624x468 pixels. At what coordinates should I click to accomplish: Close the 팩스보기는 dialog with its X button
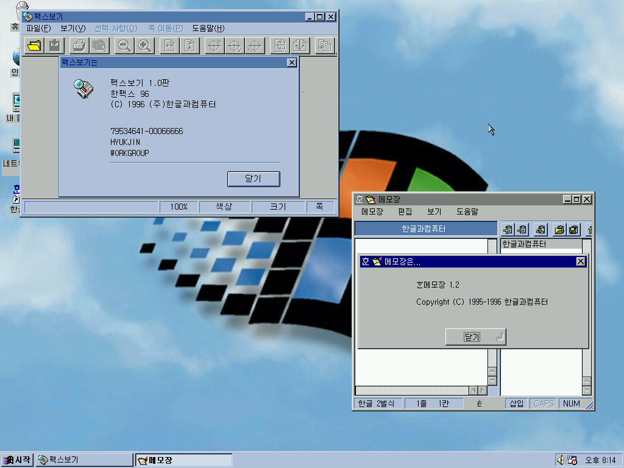(292, 63)
